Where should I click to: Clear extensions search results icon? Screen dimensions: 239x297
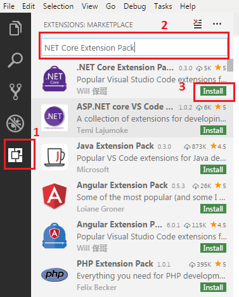(198, 24)
